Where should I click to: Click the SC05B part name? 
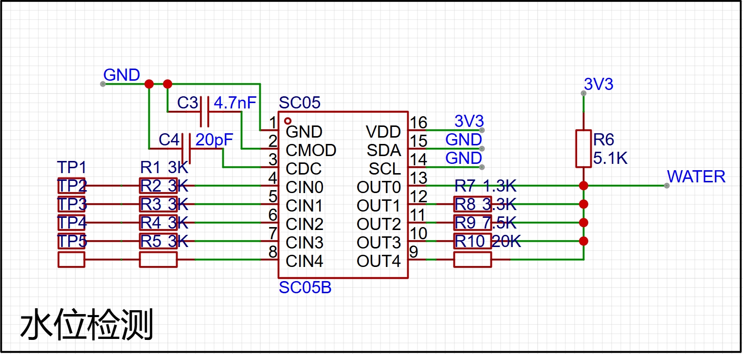click(x=305, y=288)
